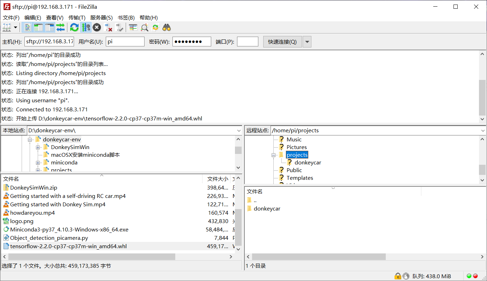Image resolution: width=487 pixels, height=281 pixels.
Task: Open the 传输(T) menu
Action: pyautogui.click(x=77, y=17)
